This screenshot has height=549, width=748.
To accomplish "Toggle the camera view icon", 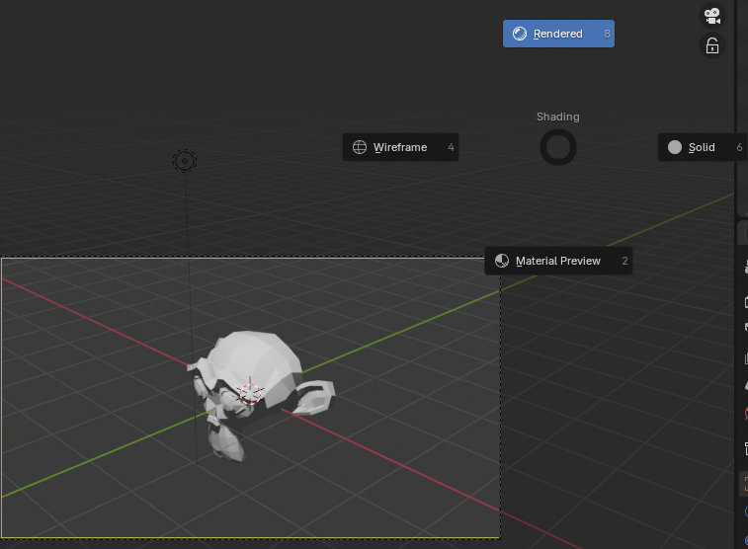I will [x=712, y=16].
